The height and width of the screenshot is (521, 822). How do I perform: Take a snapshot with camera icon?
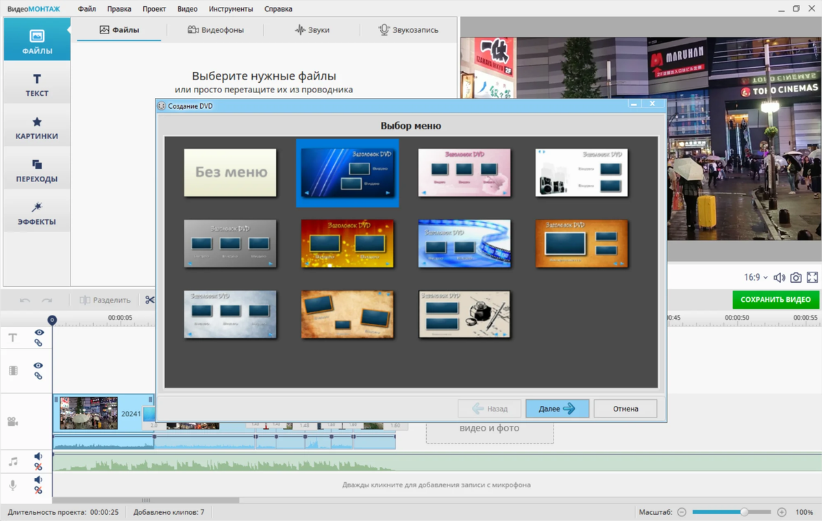pyautogui.click(x=795, y=277)
